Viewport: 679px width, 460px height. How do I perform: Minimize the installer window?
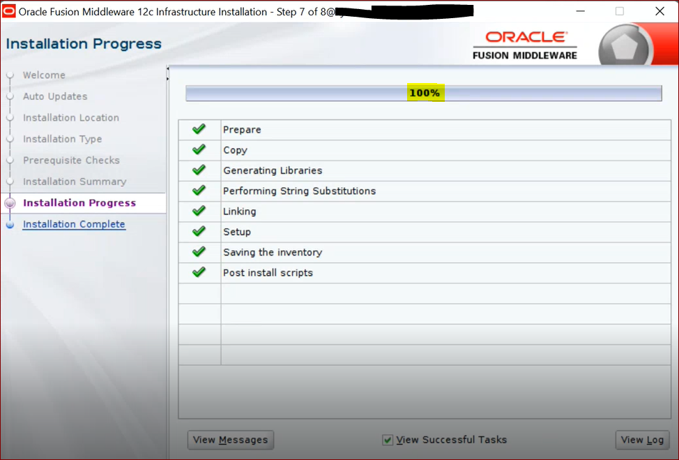[x=581, y=11]
